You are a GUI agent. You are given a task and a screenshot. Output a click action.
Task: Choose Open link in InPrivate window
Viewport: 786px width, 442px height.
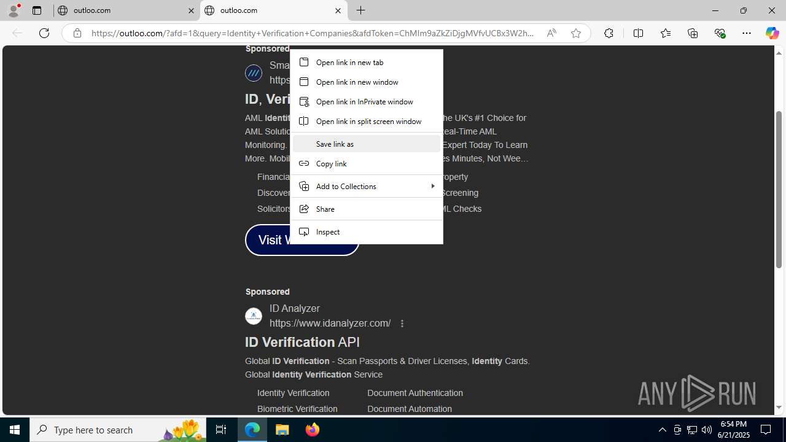click(x=367, y=101)
